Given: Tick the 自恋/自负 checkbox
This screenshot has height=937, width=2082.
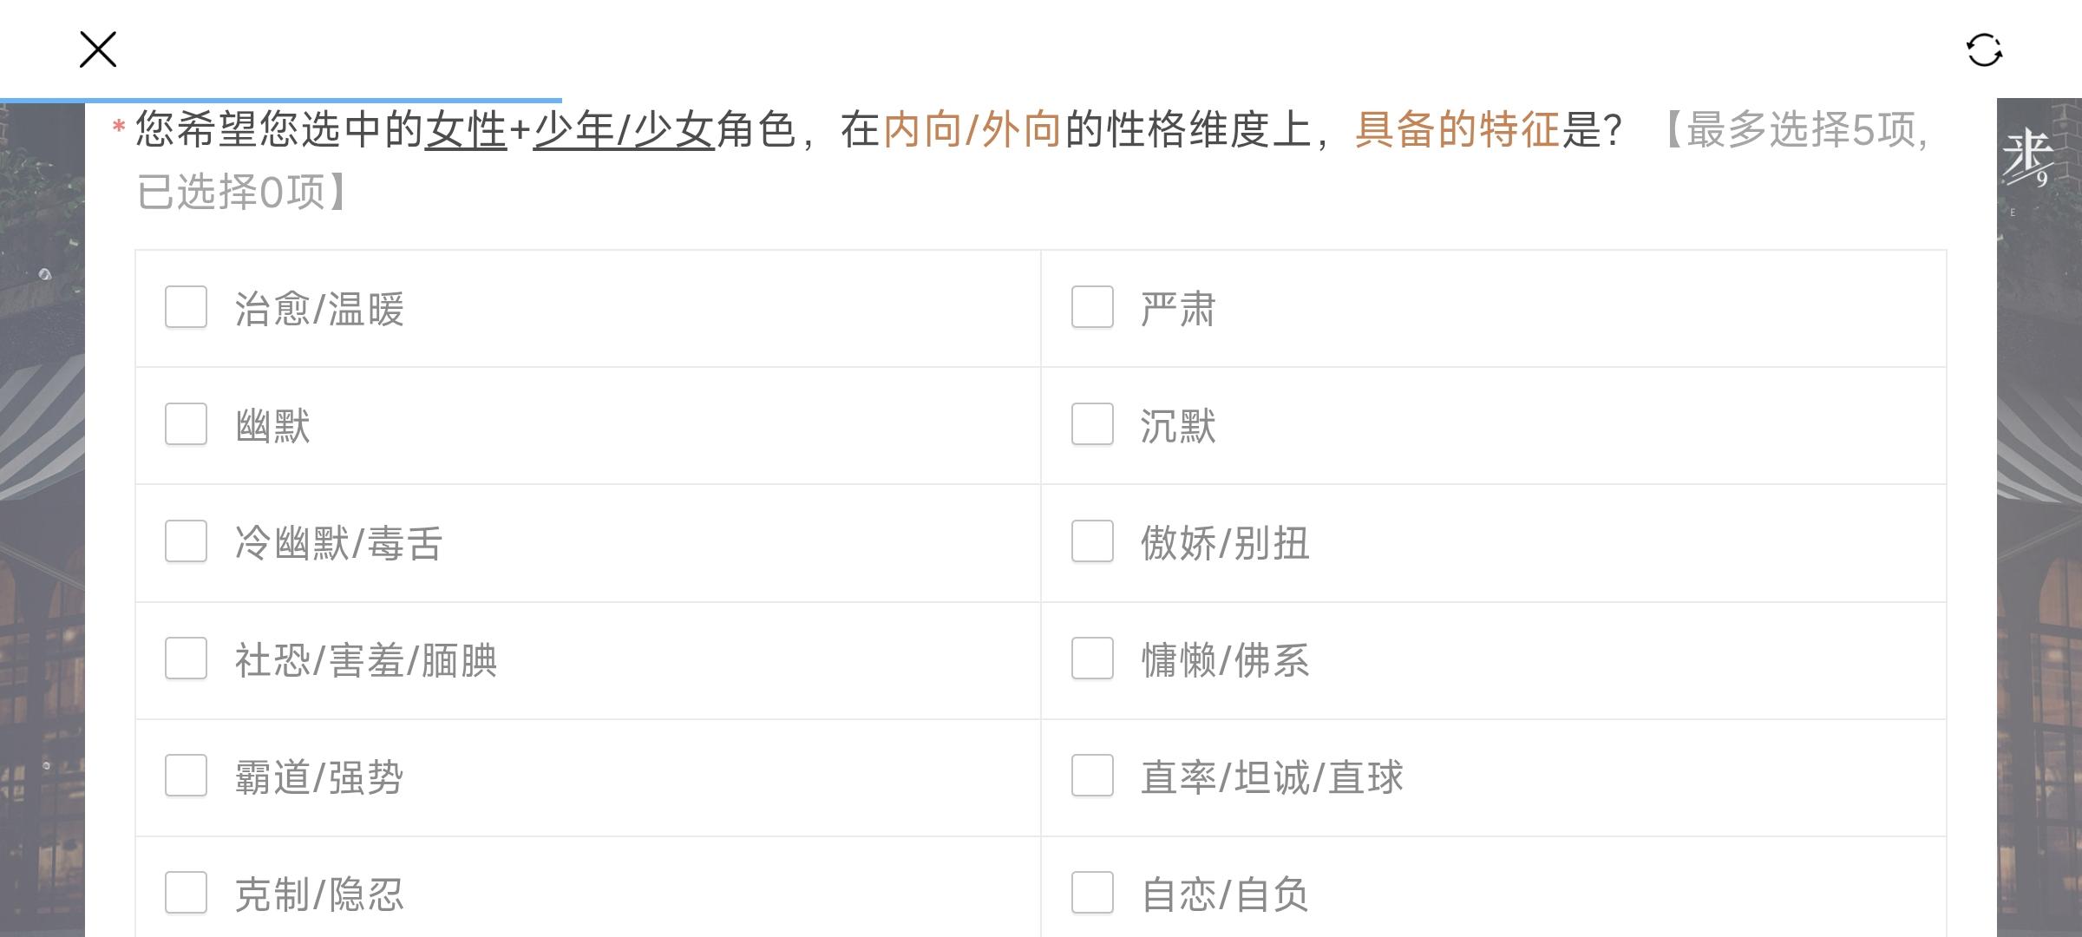Looking at the screenshot, I should pos(1092,893).
